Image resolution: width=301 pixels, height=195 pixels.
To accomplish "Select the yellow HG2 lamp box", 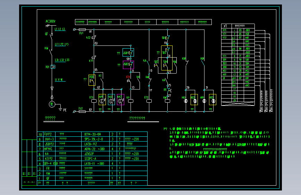I will (x=194, y=100).
